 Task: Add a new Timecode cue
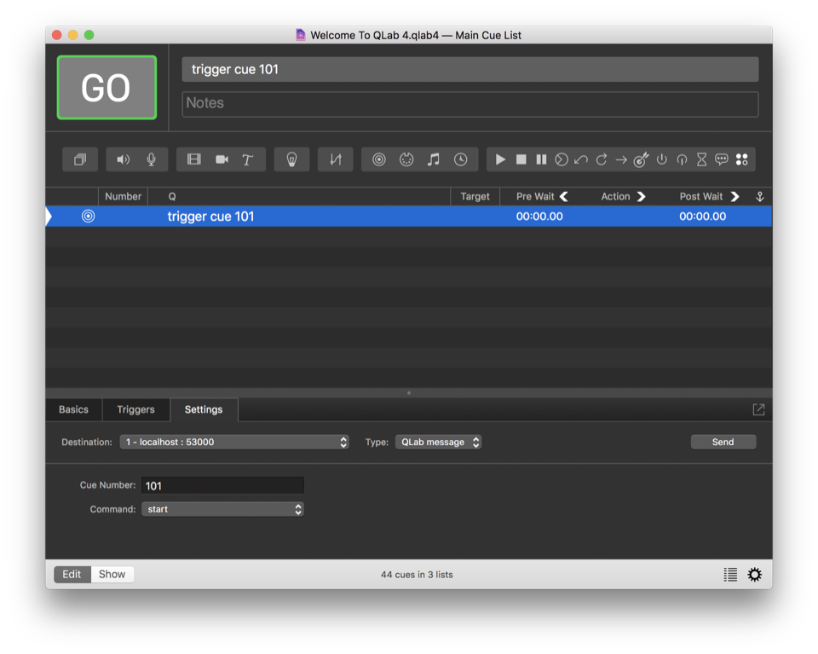coord(460,159)
